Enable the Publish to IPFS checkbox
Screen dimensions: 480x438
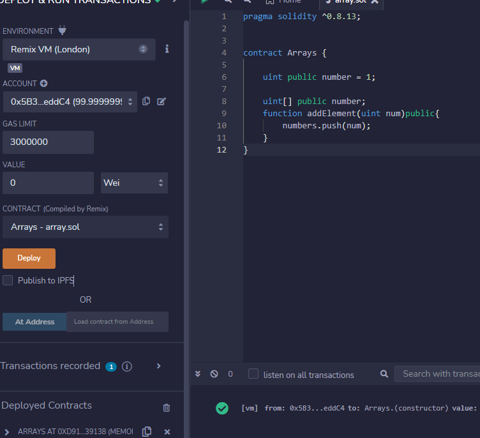(8, 280)
